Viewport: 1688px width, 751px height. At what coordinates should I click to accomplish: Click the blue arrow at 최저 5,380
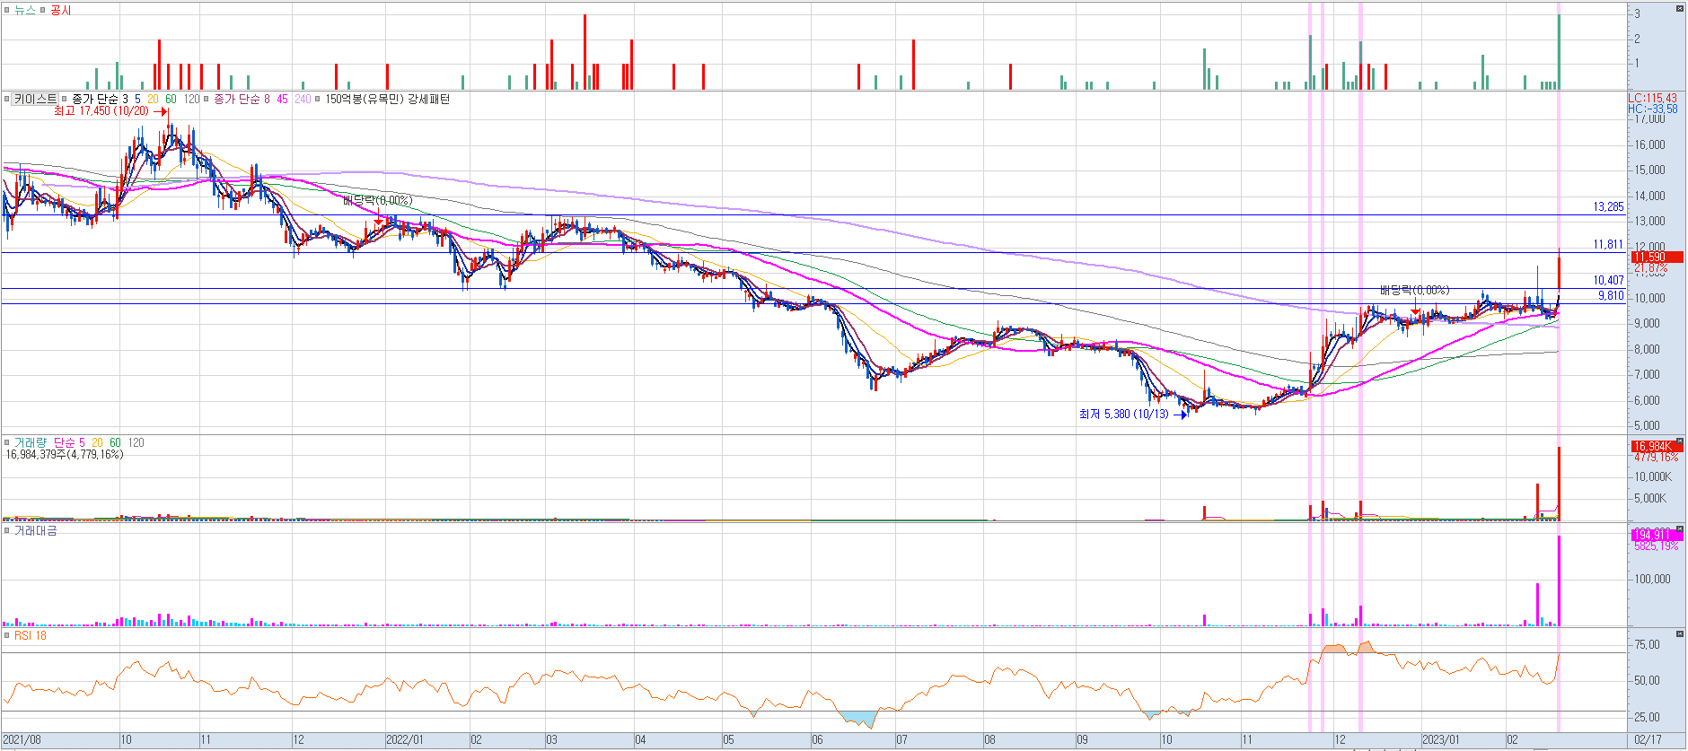(x=1181, y=415)
